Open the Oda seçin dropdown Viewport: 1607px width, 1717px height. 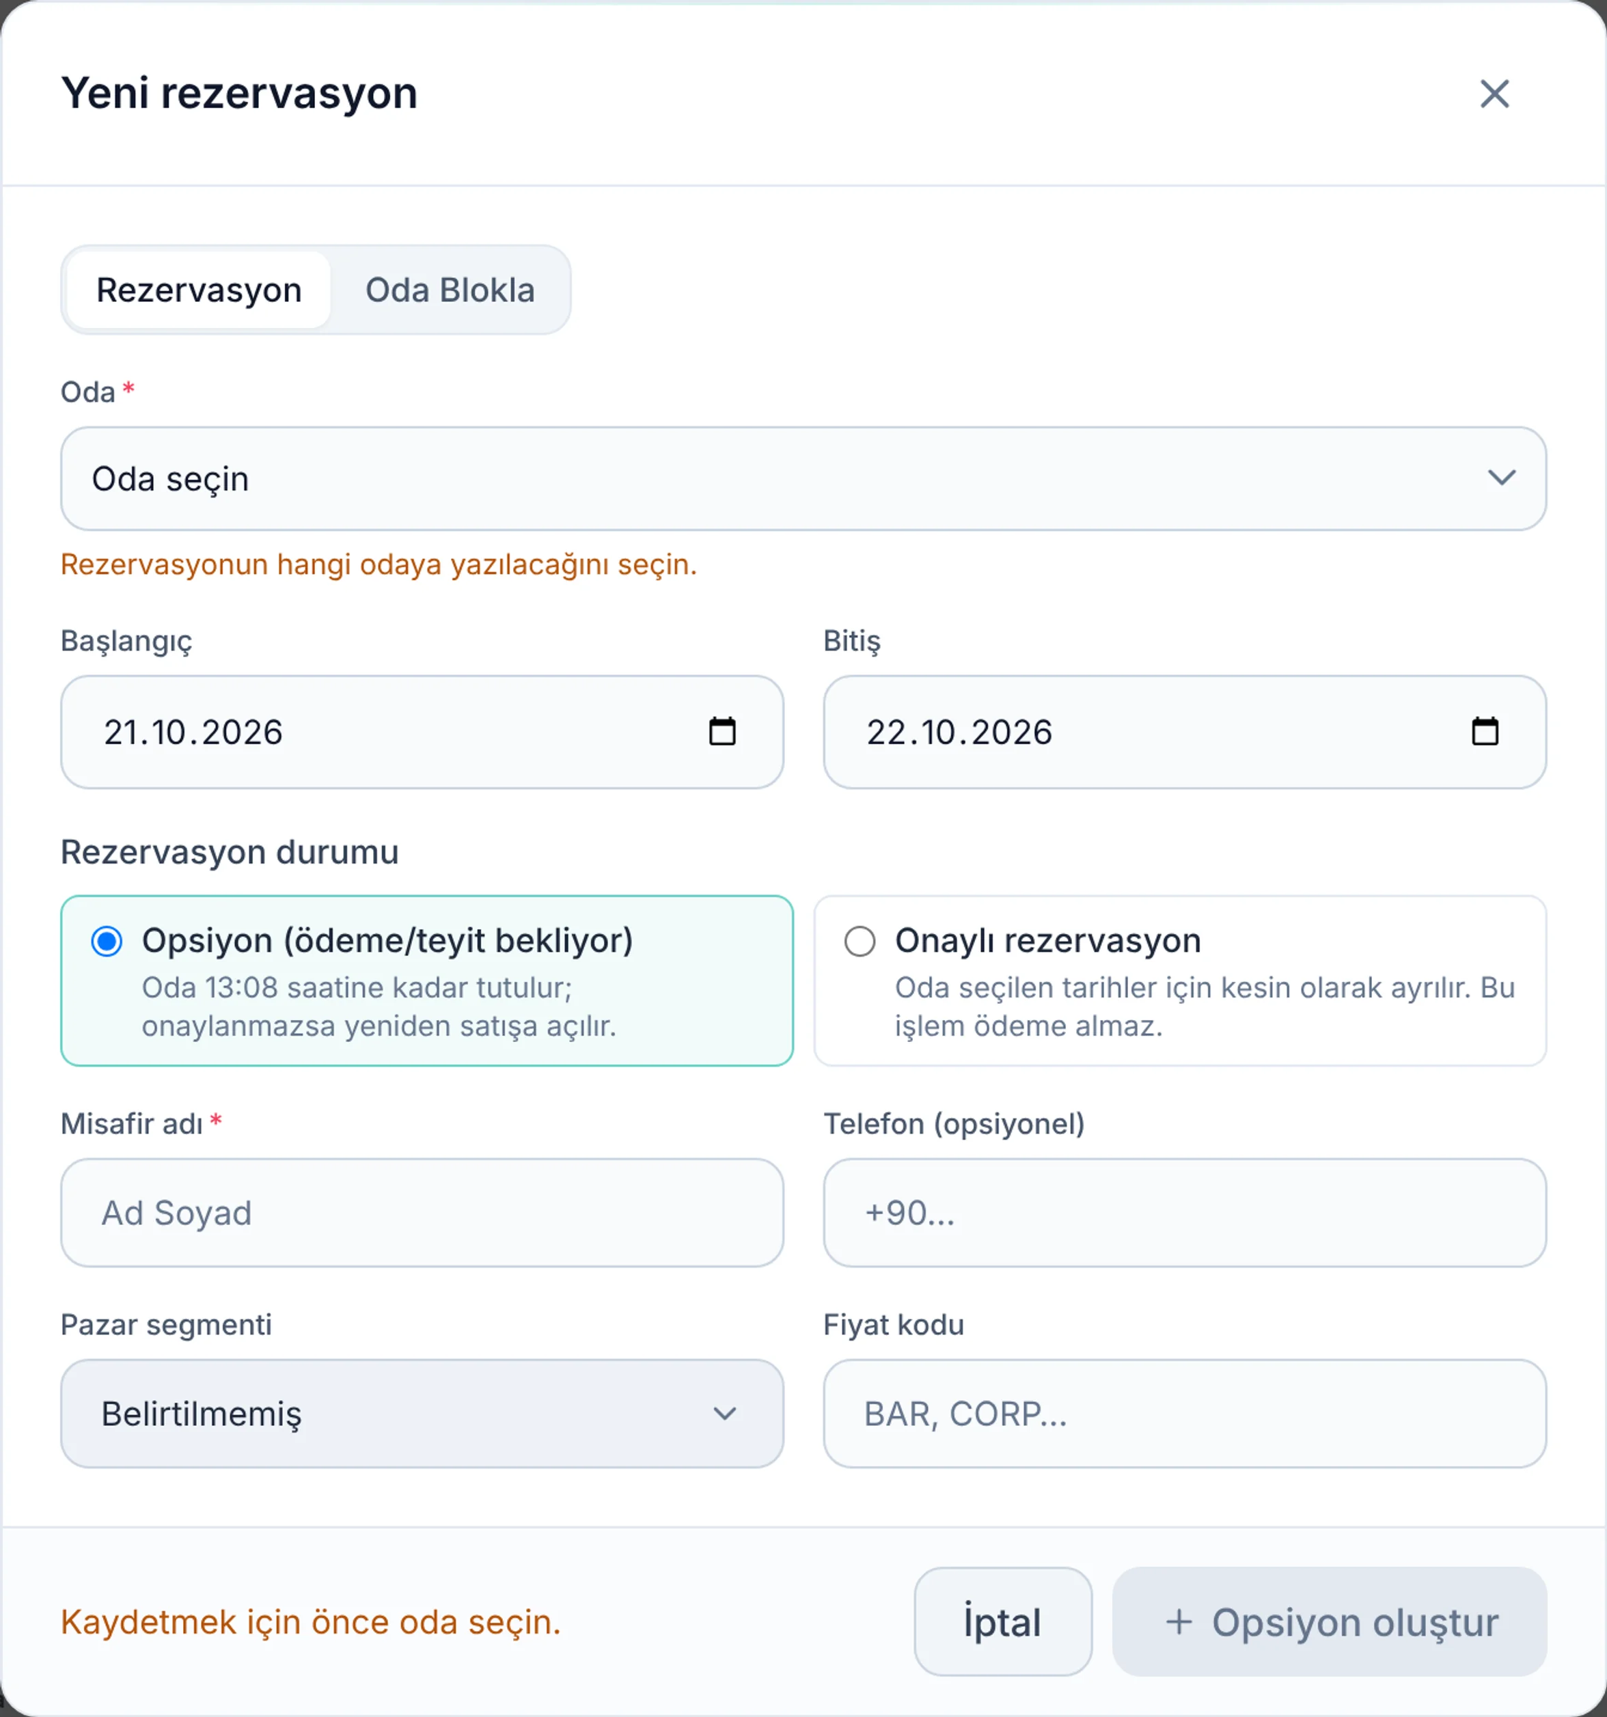[x=803, y=478]
